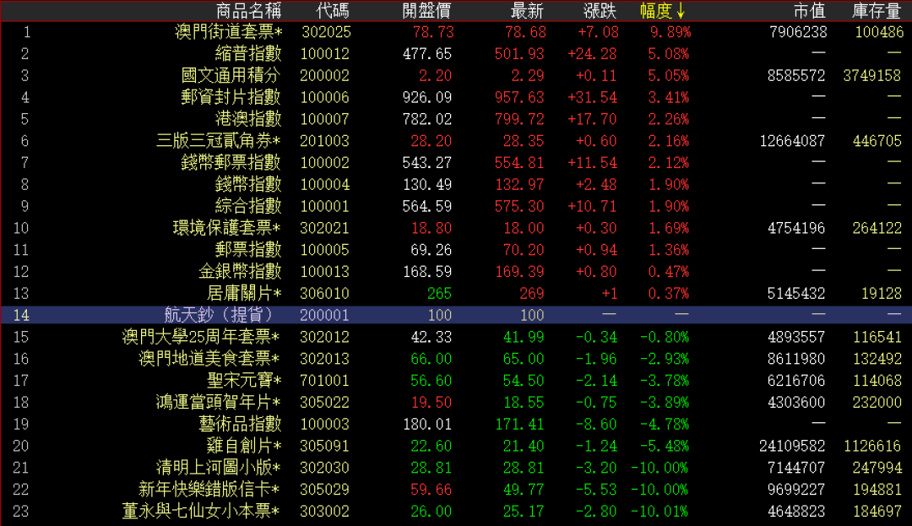Click code 302025
Screen dimensions: 912x526
pos(326,32)
